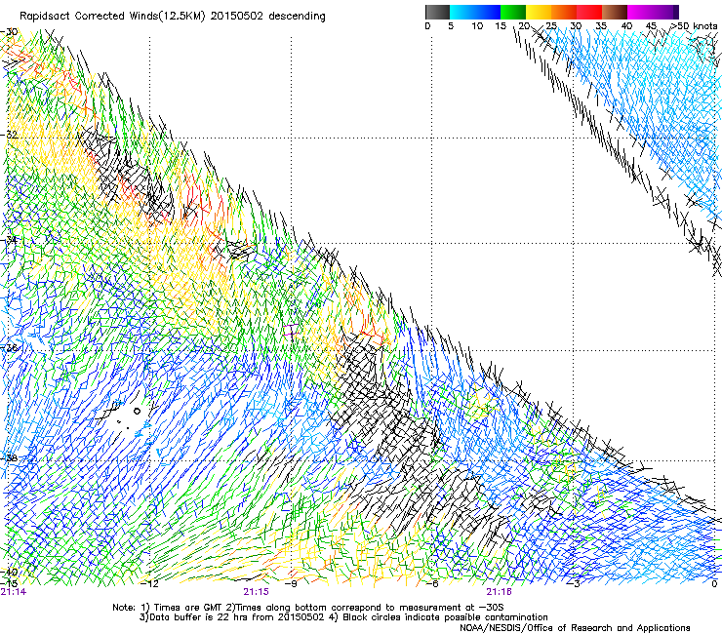Click the '-34' latitude axis label
Viewport: 722px width, 634px height.
click(x=9, y=240)
